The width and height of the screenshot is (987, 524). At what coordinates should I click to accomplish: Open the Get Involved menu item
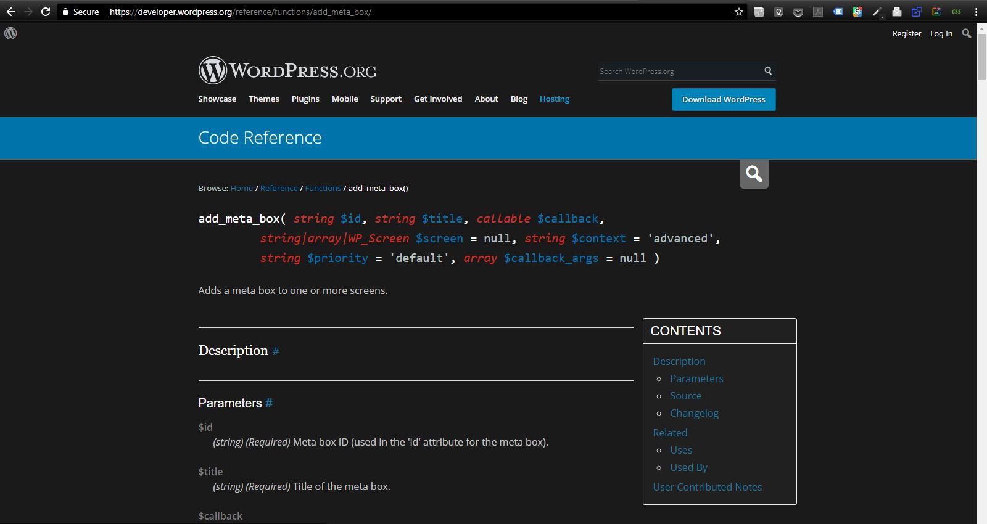[438, 99]
